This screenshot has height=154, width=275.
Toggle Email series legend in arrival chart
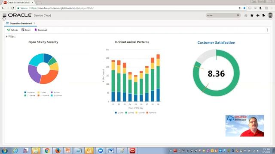140,113
